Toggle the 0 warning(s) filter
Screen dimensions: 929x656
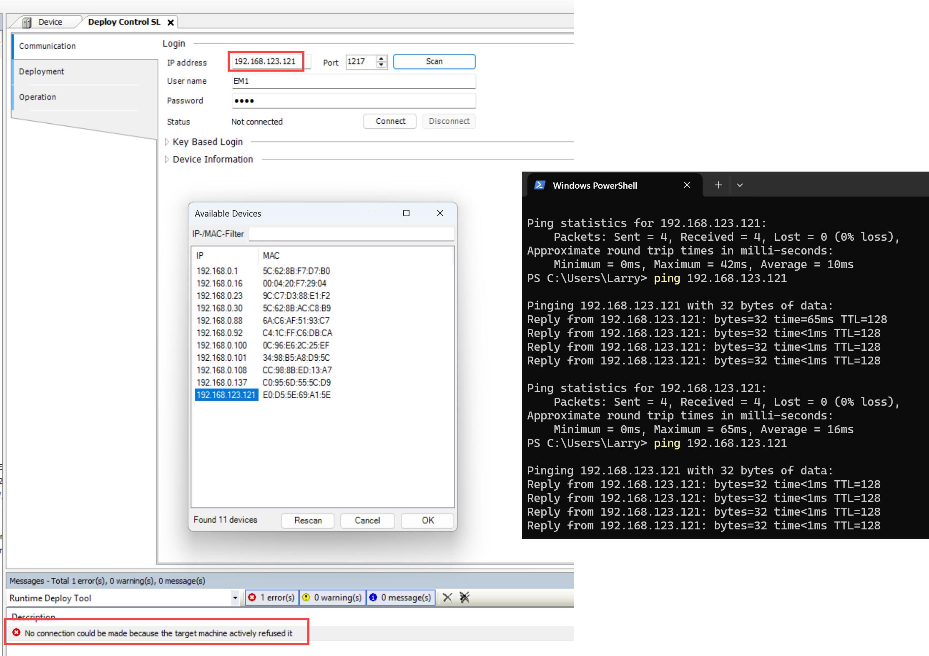coord(332,598)
